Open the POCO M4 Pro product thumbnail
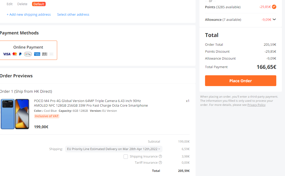 tap(15, 114)
